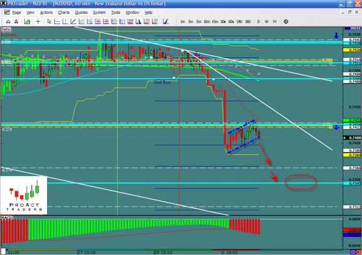Switch chart to 1m timeframe
This screenshot has height=255, width=362.
click(x=182, y=21)
